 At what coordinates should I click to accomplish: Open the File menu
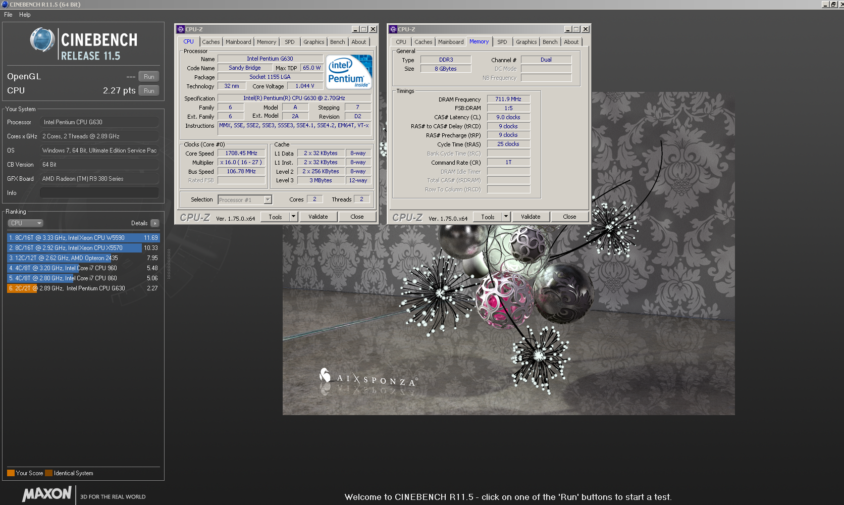click(x=8, y=15)
